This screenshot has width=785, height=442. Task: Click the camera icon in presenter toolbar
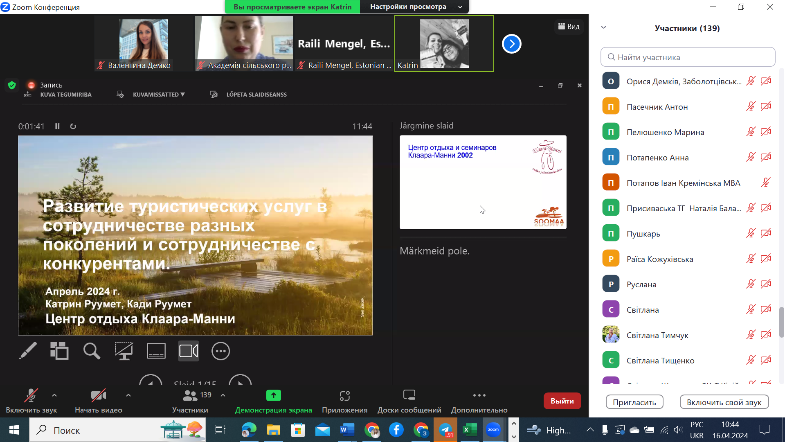tap(189, 351)
